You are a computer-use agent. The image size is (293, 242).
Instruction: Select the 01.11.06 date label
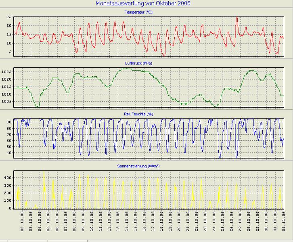pyautogui.click(x=284, y=220)
